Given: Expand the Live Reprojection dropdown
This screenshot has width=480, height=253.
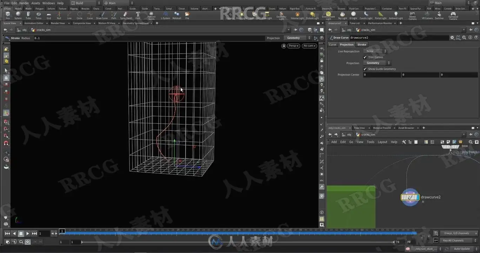Looking at the screenshot, I should 375,51.
